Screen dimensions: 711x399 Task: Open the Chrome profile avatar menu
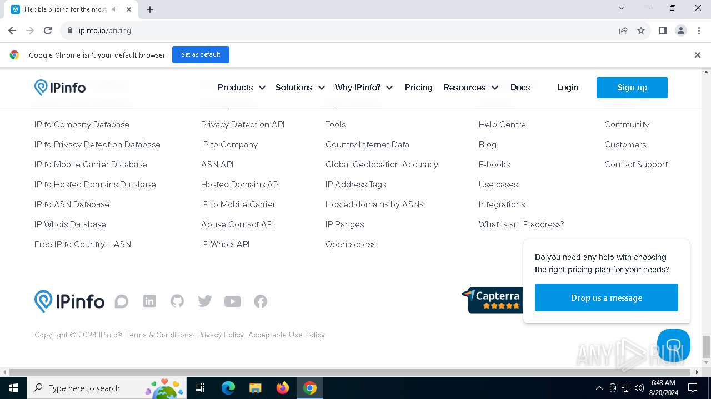[681, 30]
